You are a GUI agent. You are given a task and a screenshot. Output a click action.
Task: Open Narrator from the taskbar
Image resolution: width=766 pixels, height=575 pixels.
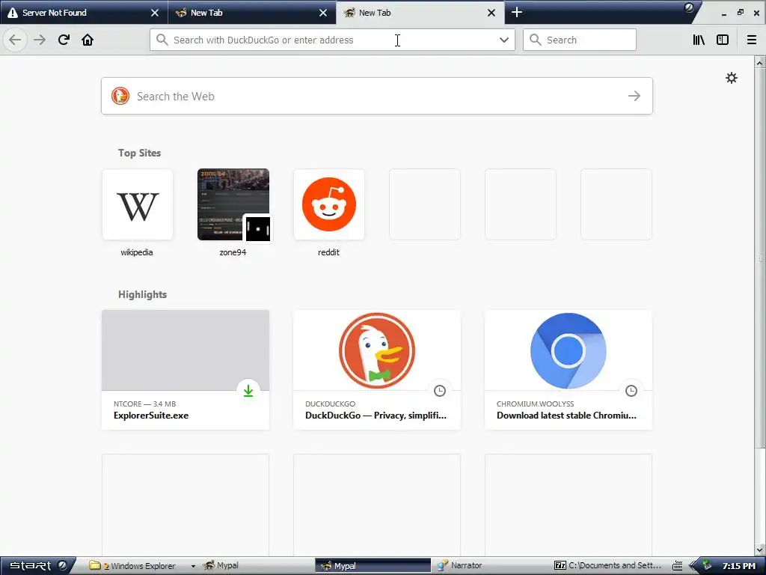tap(491, 566)
